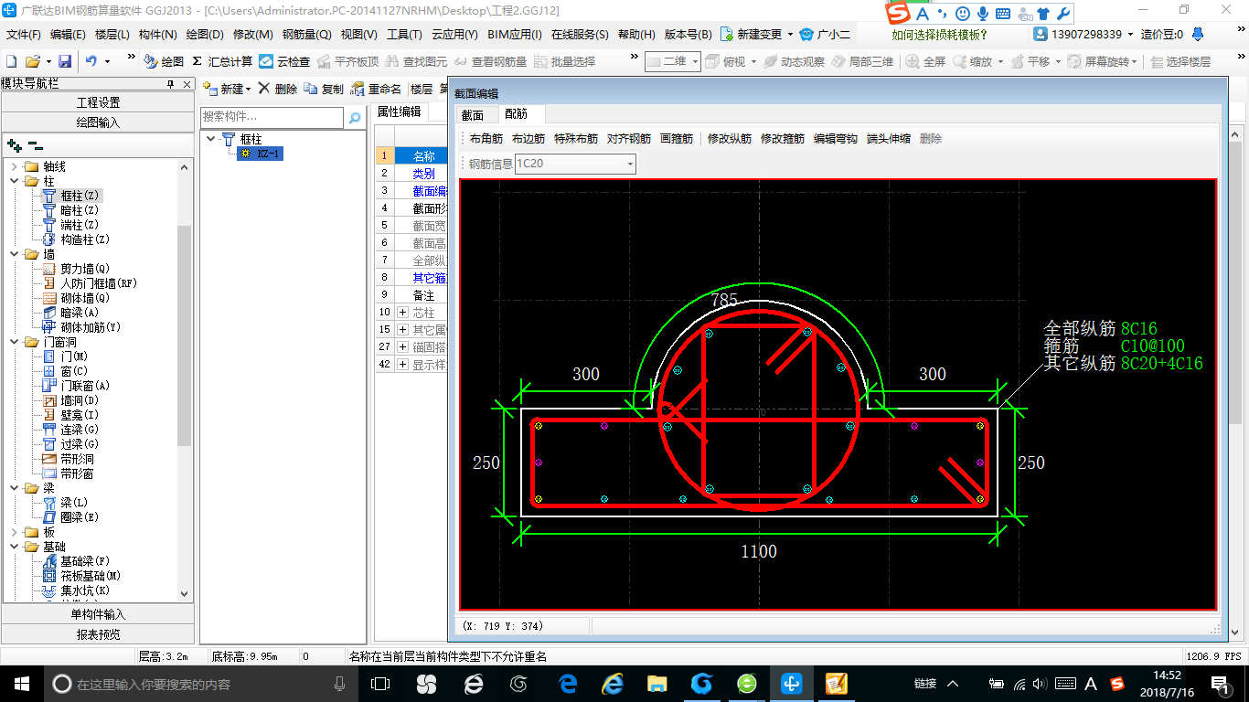Click the search magnifier icon
Image resolution: width=1249 pixels, height=702 pixels.
tap(355, 118)
